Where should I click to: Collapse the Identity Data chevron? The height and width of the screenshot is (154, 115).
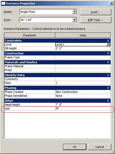(108, 75)
